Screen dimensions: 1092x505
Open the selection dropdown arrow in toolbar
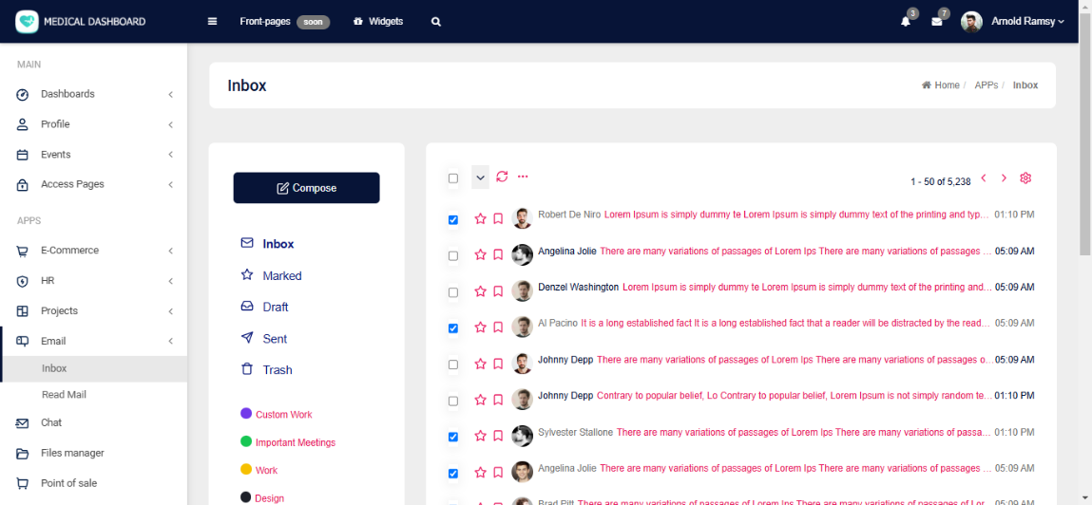click(480, 178)
